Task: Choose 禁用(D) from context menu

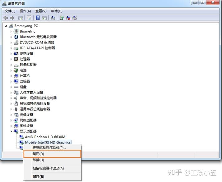Action: coord(52,154)
